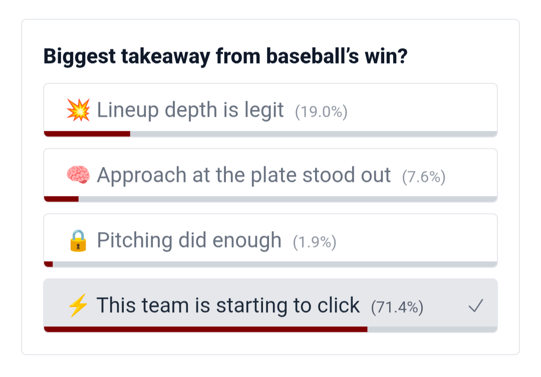Click gray unfilled part of 71.4% bar
The width and height of the screenshot is (541, 377).
(x=432, y=329)
